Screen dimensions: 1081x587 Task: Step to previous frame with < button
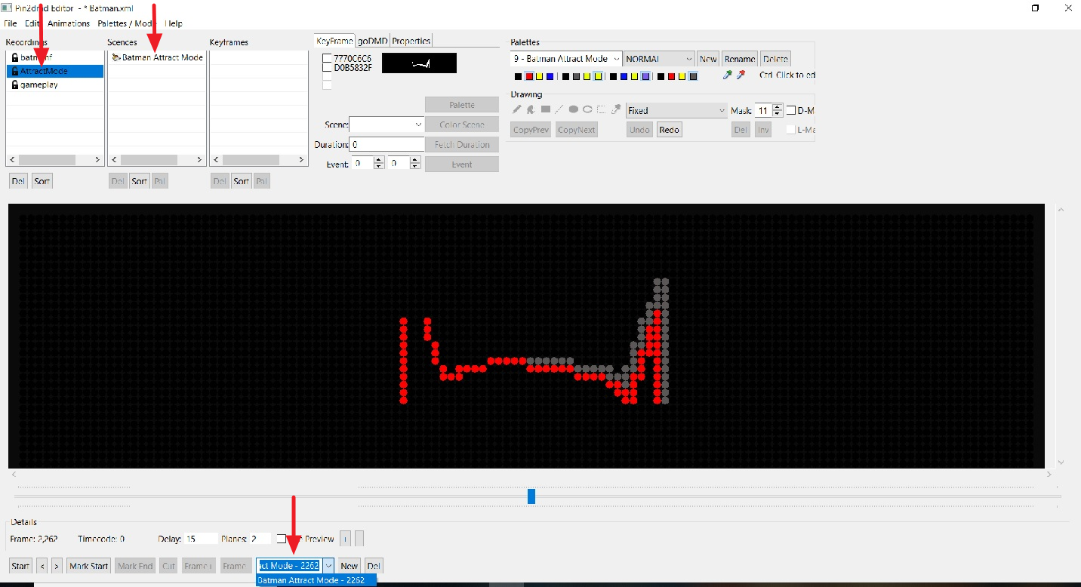(x=42, y=566)
